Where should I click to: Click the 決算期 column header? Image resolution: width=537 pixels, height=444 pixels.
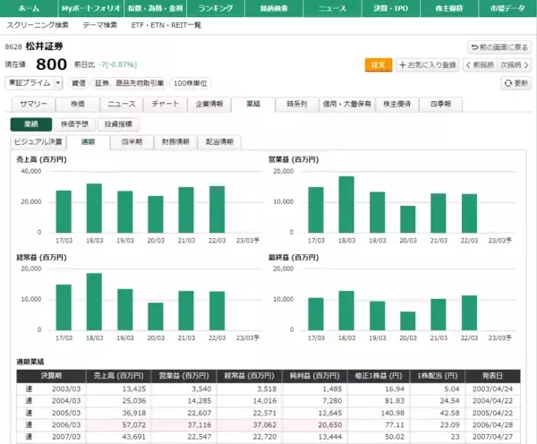[51, 376]
